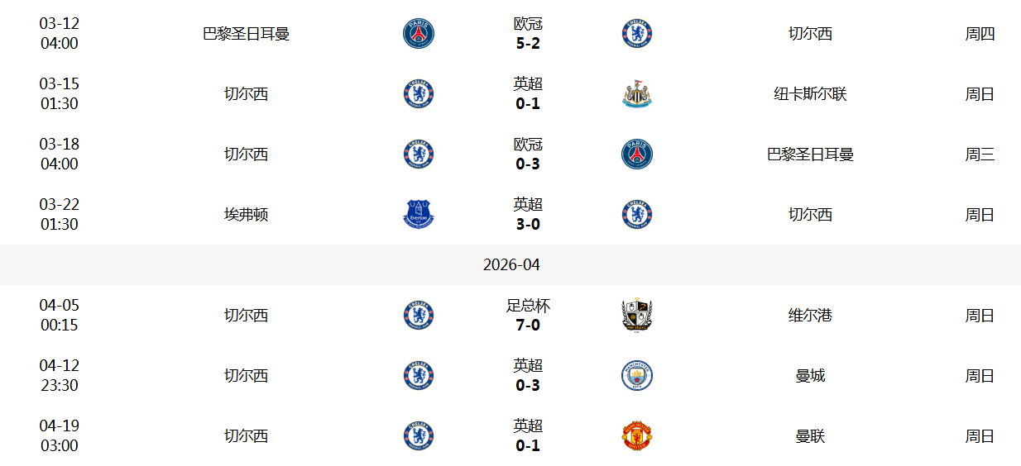This screenshot has width=1021, height=466.
Task: Click the PSG logo in 03-12 match
Action: (x=418, y=34)
